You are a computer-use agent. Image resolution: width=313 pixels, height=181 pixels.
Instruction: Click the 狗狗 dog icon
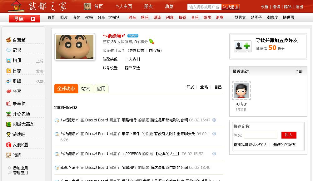(x=8, y=155)
